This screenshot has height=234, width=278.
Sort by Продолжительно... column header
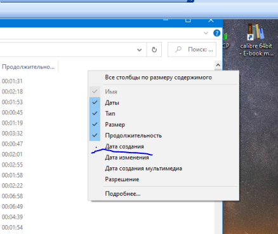tap(28, 67)
